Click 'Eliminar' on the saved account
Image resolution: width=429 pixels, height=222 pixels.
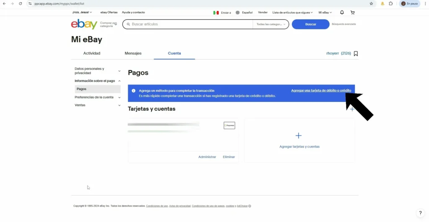(x=229, y=157)
